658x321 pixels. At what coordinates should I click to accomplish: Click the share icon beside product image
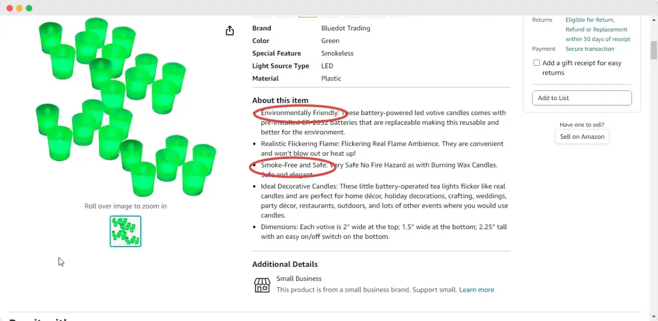(230, 31)
